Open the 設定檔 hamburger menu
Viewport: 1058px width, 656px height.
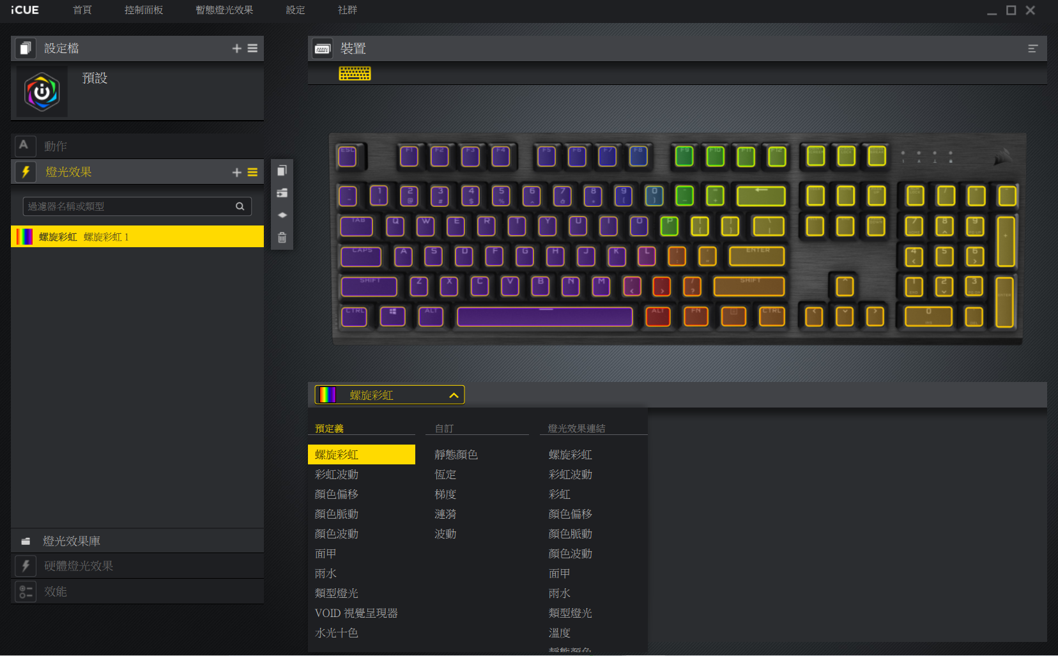click(x=252, y=49)
